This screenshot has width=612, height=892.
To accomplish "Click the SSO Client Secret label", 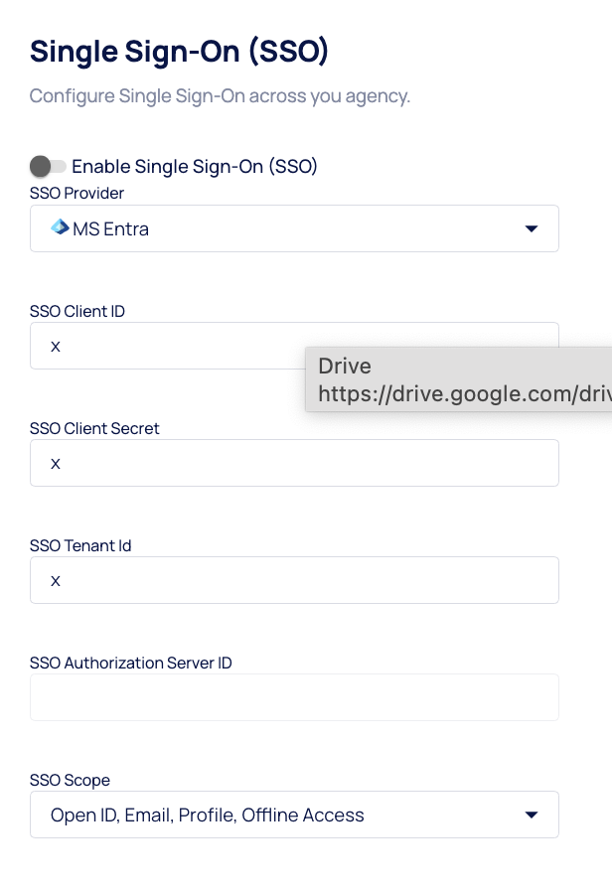I will (x=94, y=428).
